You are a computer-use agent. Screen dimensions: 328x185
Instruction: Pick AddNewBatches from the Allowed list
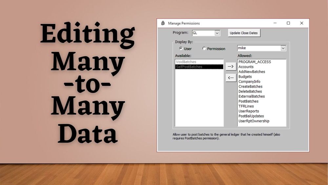coord(252,72)
